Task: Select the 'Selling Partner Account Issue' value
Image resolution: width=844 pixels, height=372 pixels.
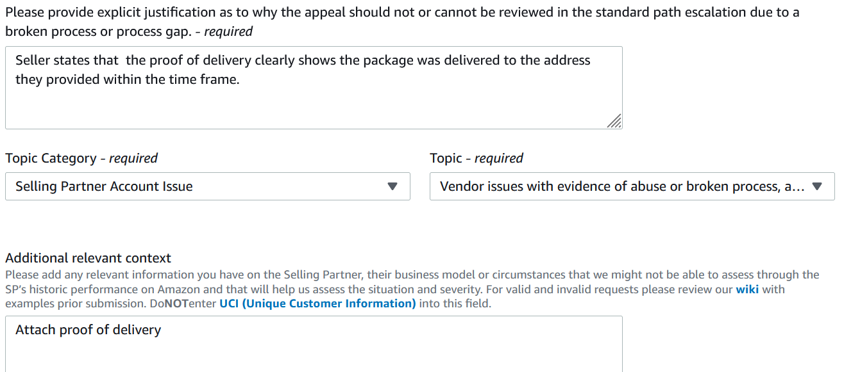Action: (x=104, y=186)
